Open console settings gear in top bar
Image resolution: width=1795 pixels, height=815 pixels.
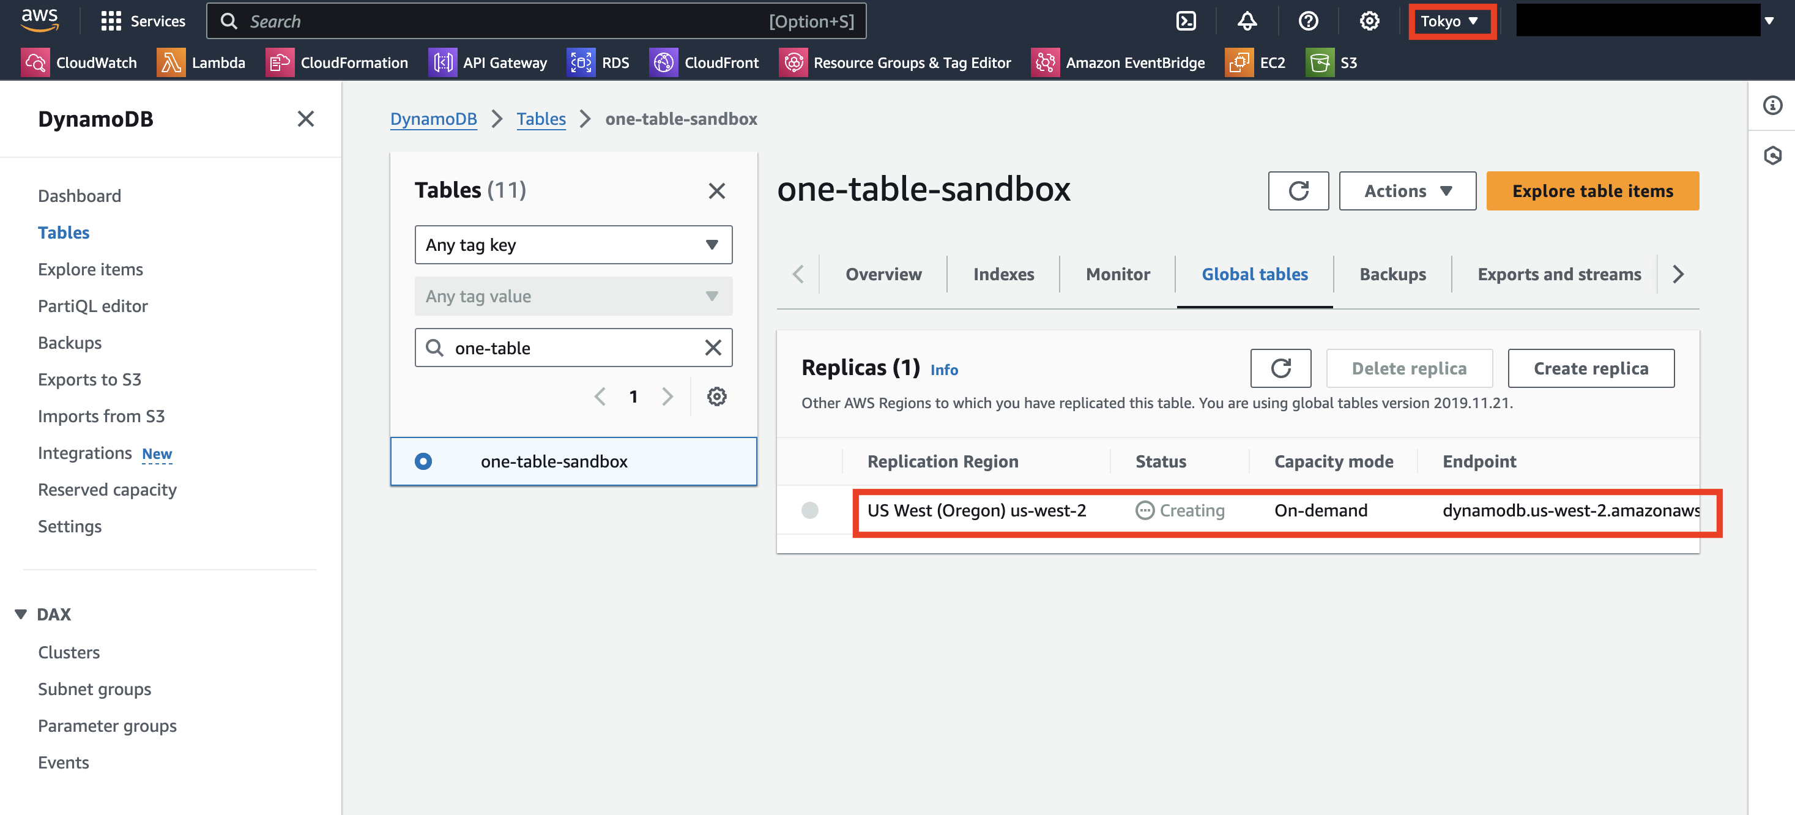[1369, 21]
